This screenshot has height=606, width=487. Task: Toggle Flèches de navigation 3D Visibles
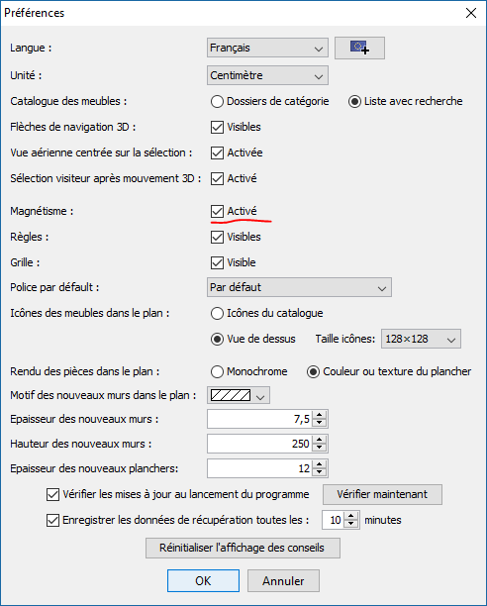tap(217, 127)
